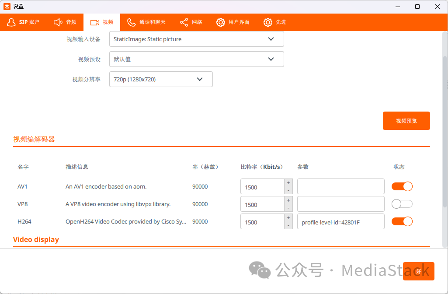Viewport: 448px width, 294px height.
Task: Turn off the H264 codec switch
Action: (x=402, y=221)
